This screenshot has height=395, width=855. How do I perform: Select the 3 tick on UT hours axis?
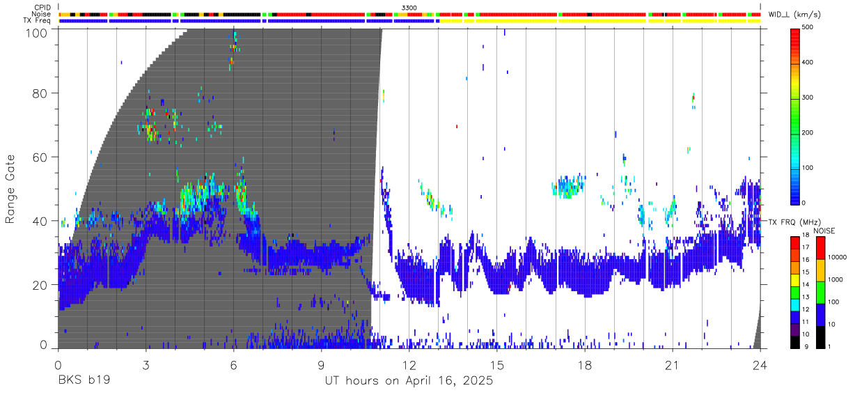point(146,364)
